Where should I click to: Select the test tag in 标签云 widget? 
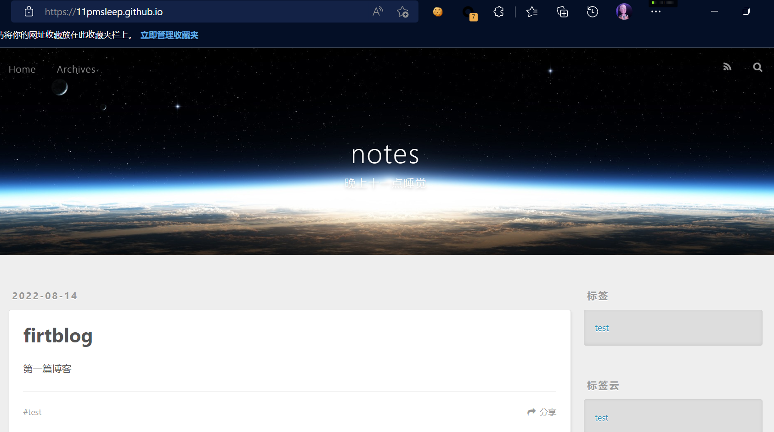(x=602, y=418)
